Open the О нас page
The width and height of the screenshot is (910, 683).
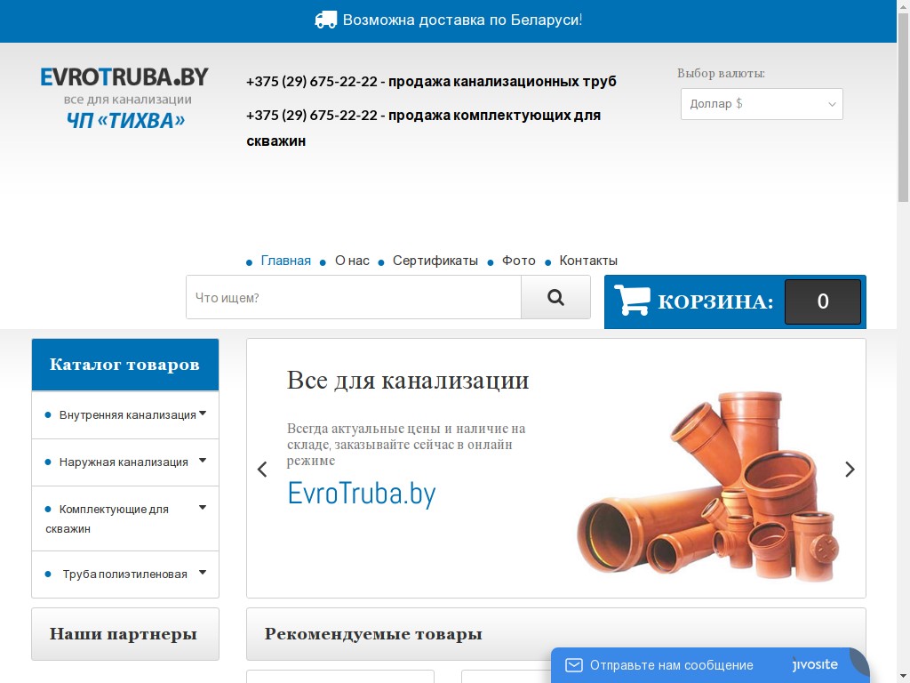coord(352,261)
